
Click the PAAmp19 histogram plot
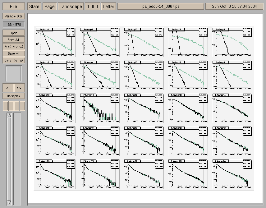pos(232,141)
